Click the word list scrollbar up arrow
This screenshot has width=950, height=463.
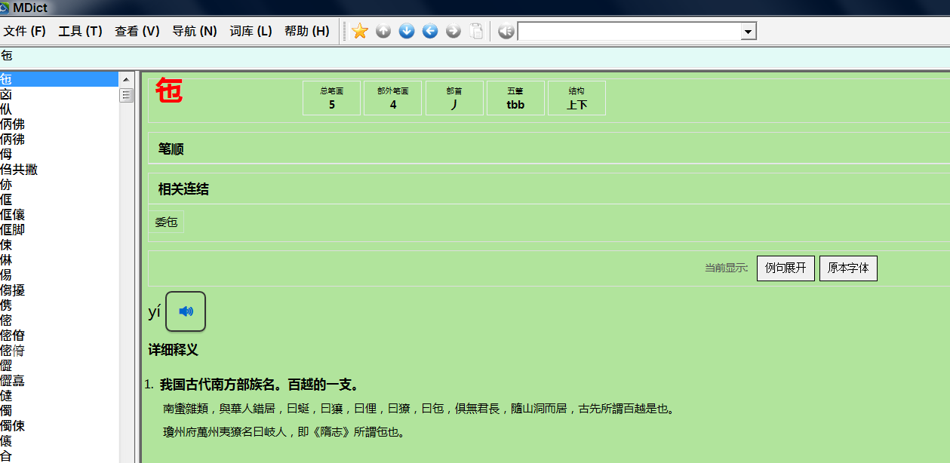pyautogui.click(x=126, y=79)
